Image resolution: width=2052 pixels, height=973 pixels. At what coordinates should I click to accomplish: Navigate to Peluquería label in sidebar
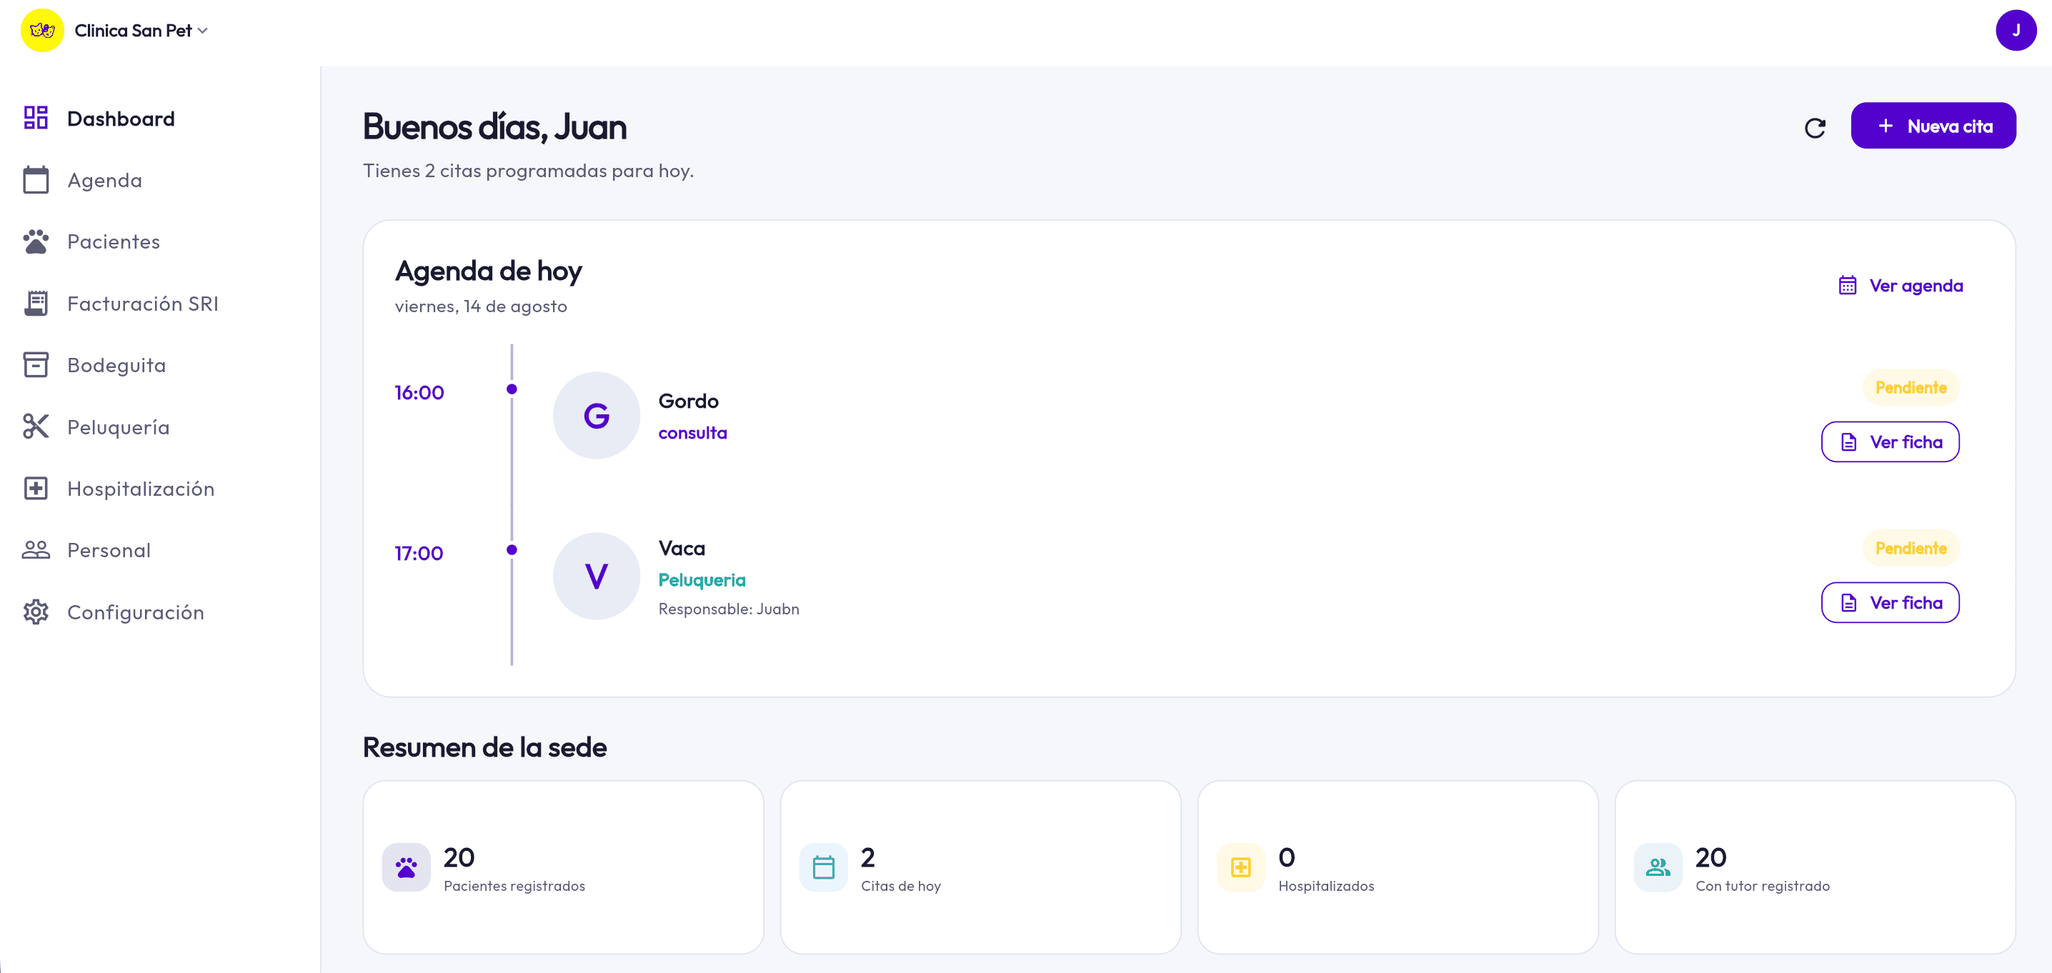[x=118, y=428]
